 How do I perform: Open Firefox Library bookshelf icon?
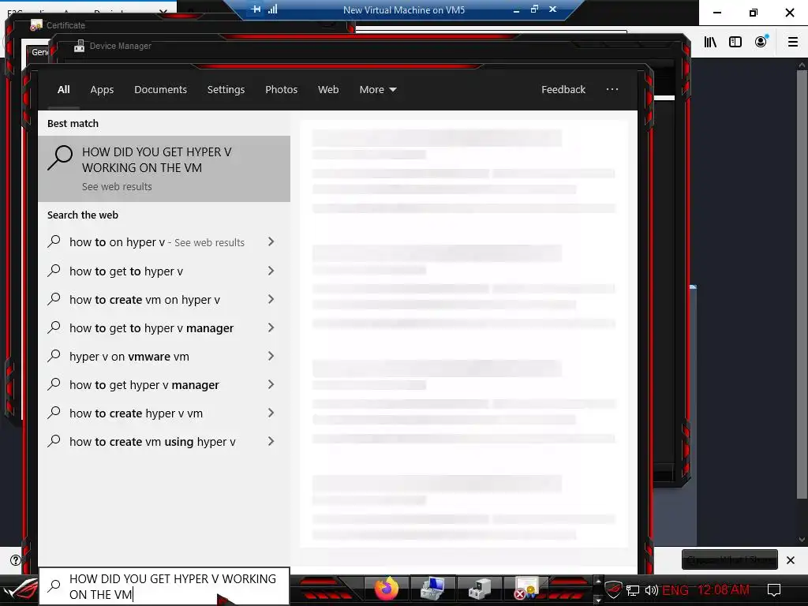coord(711,42)
